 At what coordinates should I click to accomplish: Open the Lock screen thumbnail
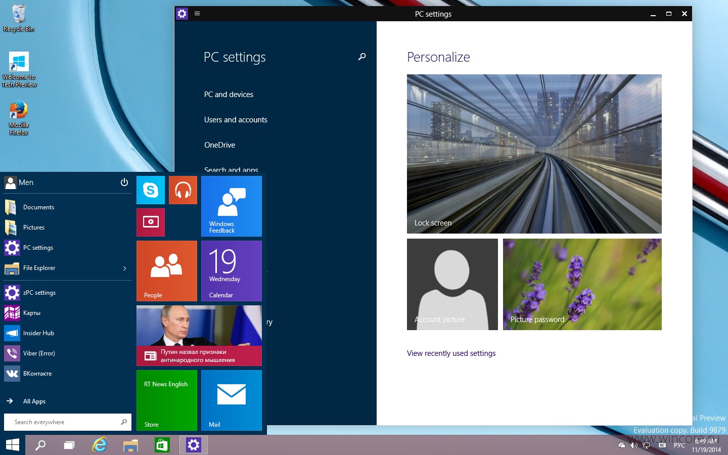point(534,154)
